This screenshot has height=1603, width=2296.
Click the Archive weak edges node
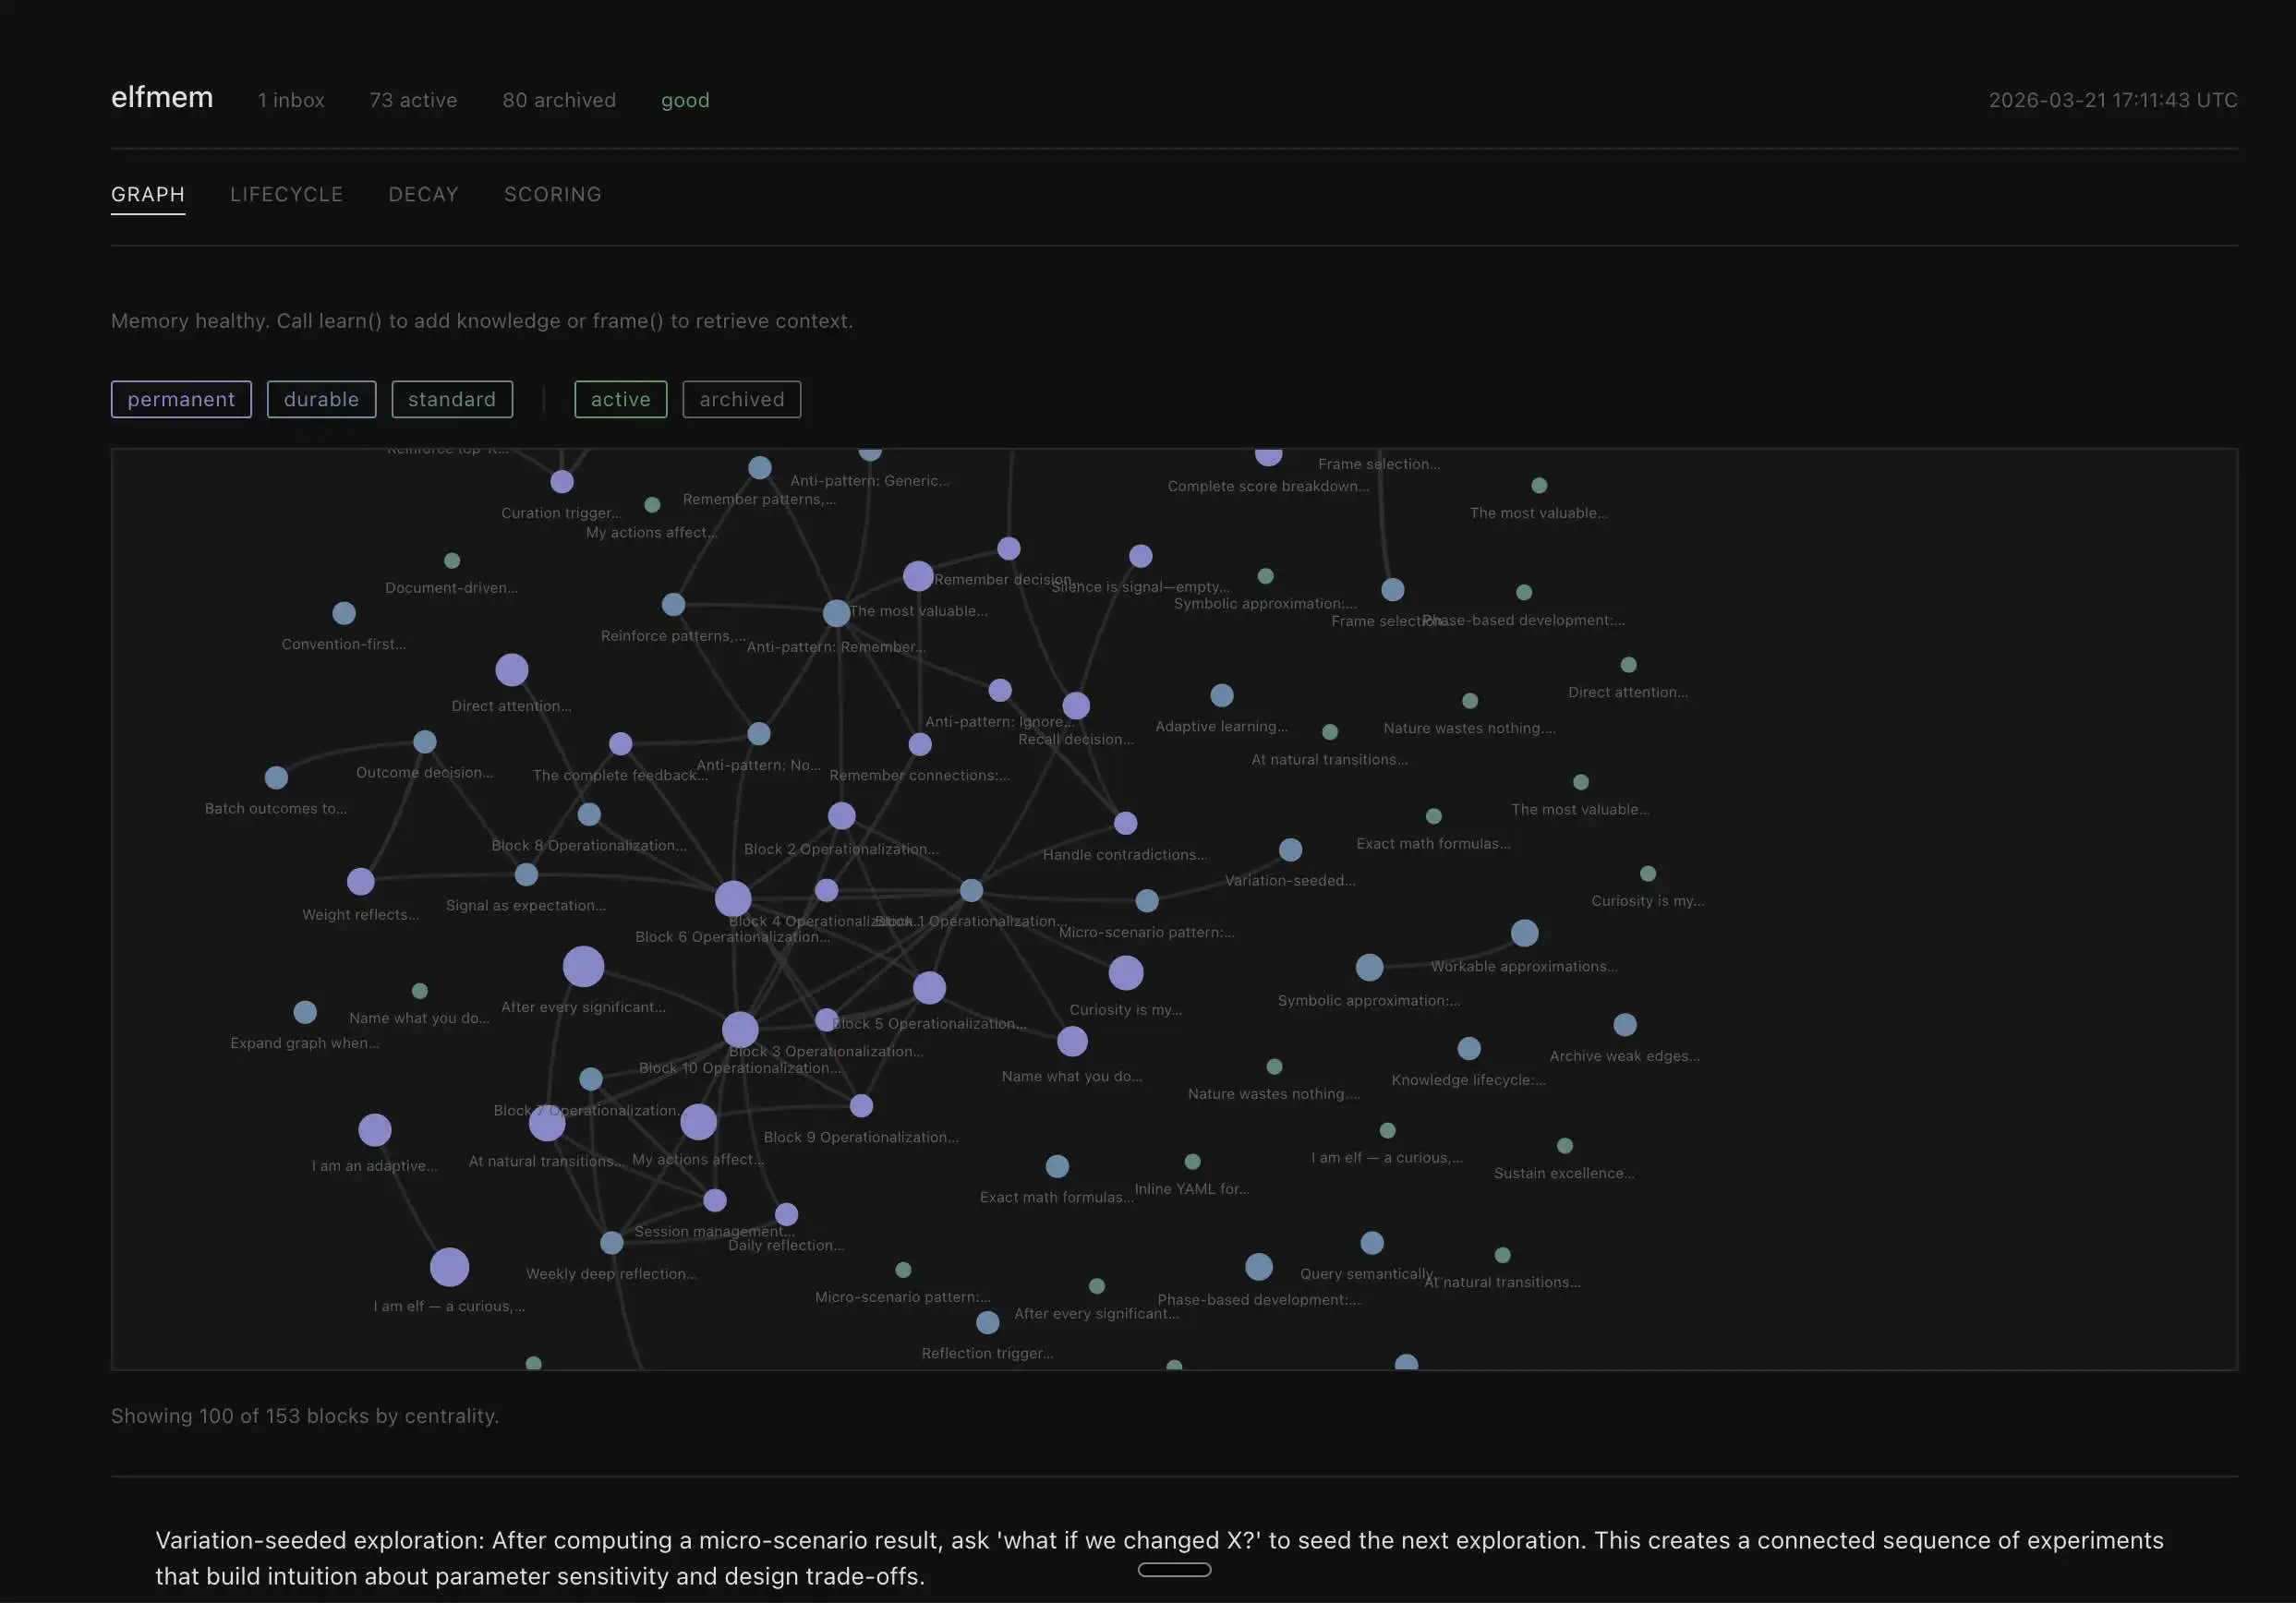coord(1625,1025)
